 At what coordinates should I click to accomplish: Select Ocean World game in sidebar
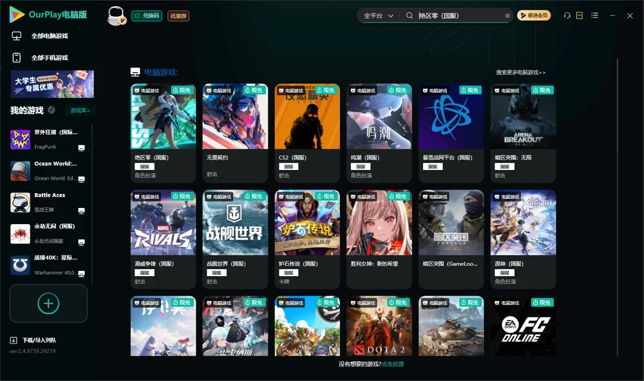point(48,171)
